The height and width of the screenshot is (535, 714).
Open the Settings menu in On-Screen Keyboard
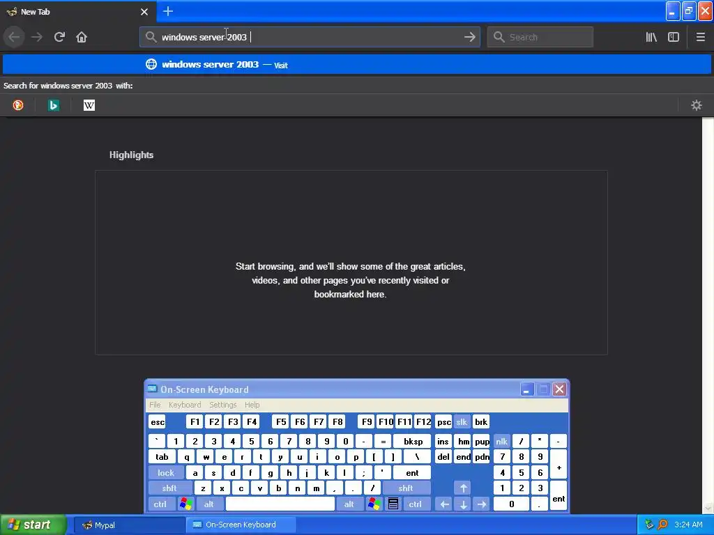click(222, 405)
